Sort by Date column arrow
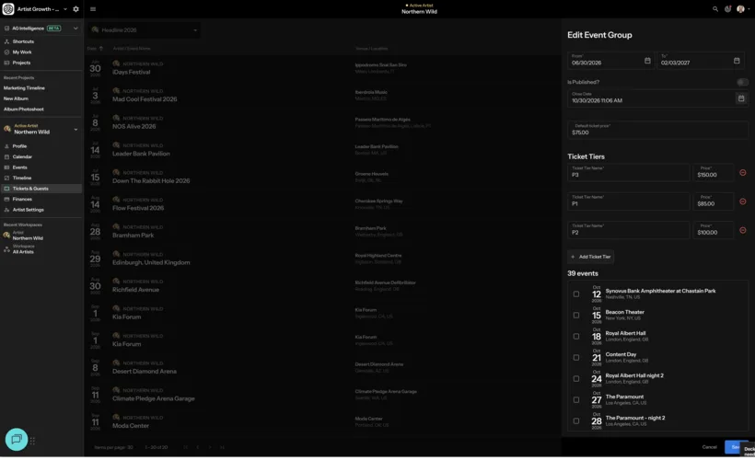The image size is (755, 472). point(101,49)
